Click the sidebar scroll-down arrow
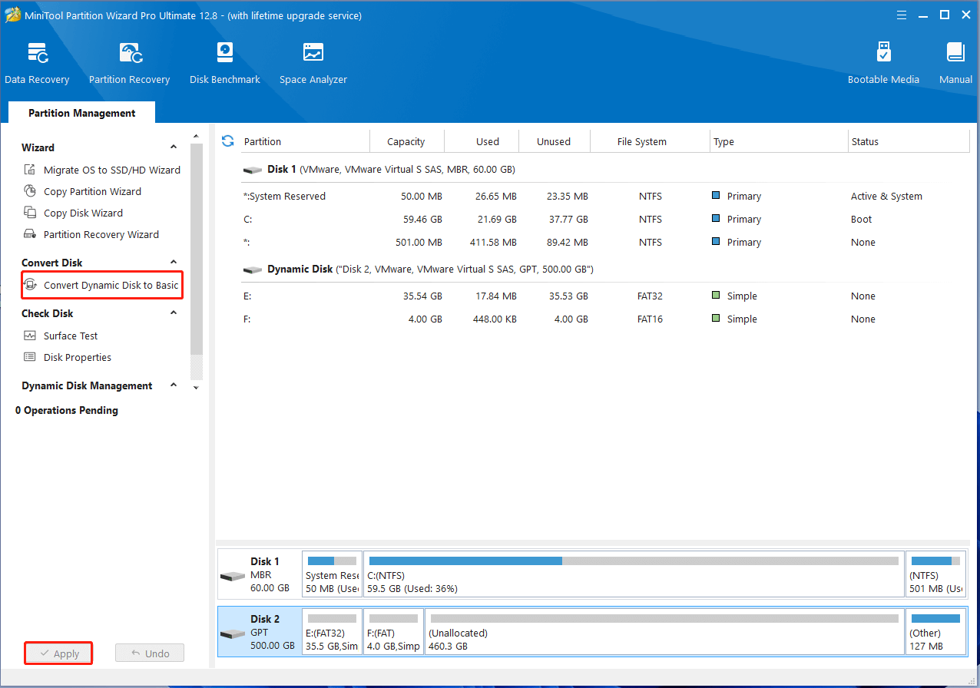 [x=196, y=389]
